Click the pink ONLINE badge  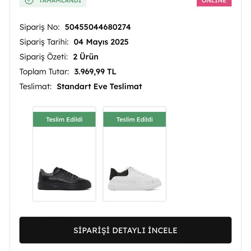click(x=214, y=2)
